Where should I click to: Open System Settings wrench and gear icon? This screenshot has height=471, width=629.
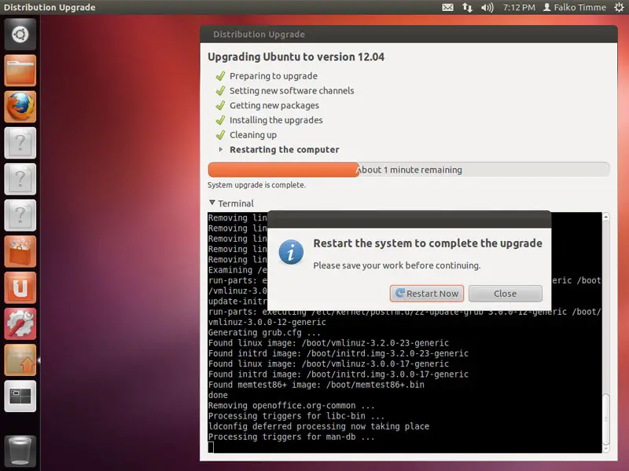(x=20, y=323)
